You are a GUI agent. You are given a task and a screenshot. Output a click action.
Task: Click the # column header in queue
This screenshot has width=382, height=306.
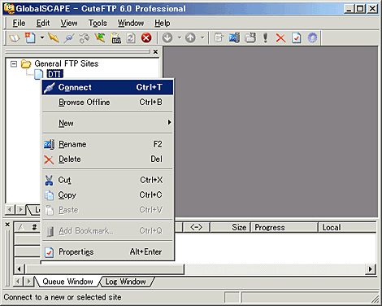(34, 227)
